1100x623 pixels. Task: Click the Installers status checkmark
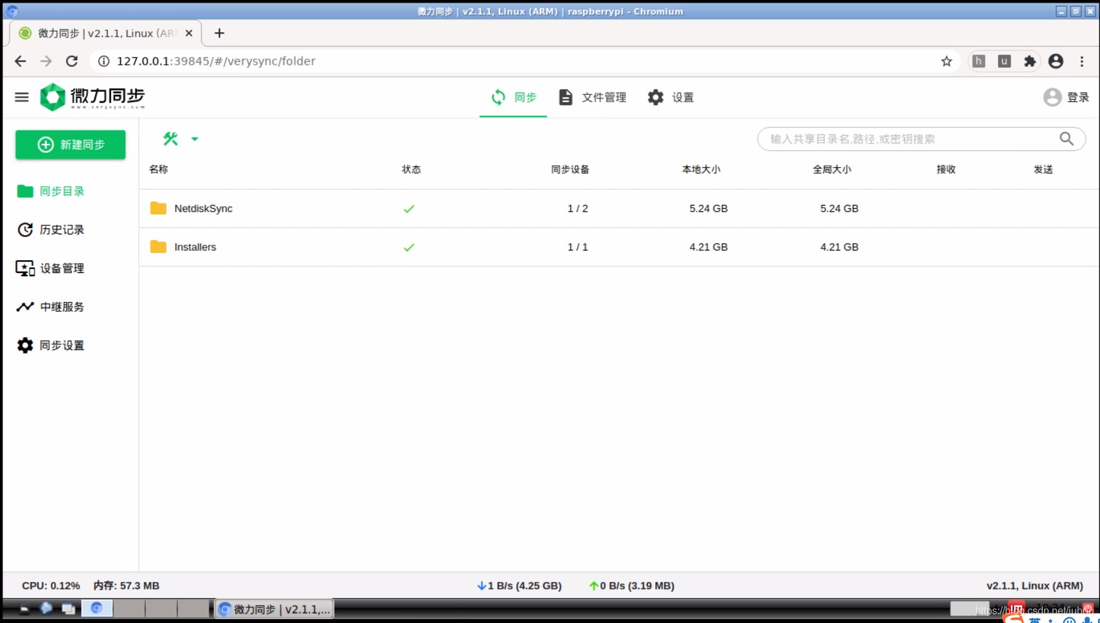(409, 247)
